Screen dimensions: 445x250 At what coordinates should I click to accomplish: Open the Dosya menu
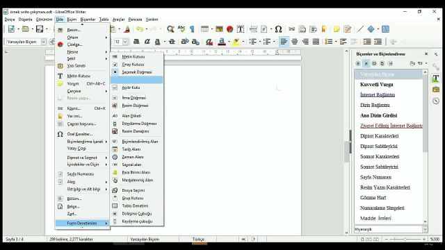coord(10,19)
